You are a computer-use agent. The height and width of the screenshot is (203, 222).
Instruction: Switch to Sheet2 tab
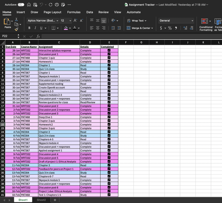point(41,200)
